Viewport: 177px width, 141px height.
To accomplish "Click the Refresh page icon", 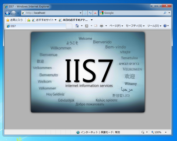I will pyautogui.click(x=90, y=13).
